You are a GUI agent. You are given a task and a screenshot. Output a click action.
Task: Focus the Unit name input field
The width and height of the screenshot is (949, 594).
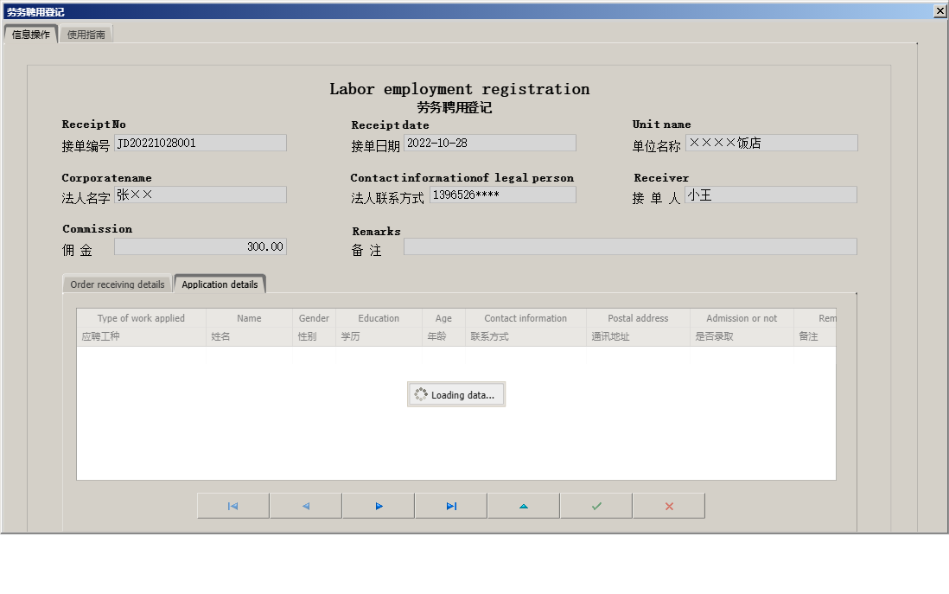771,144
